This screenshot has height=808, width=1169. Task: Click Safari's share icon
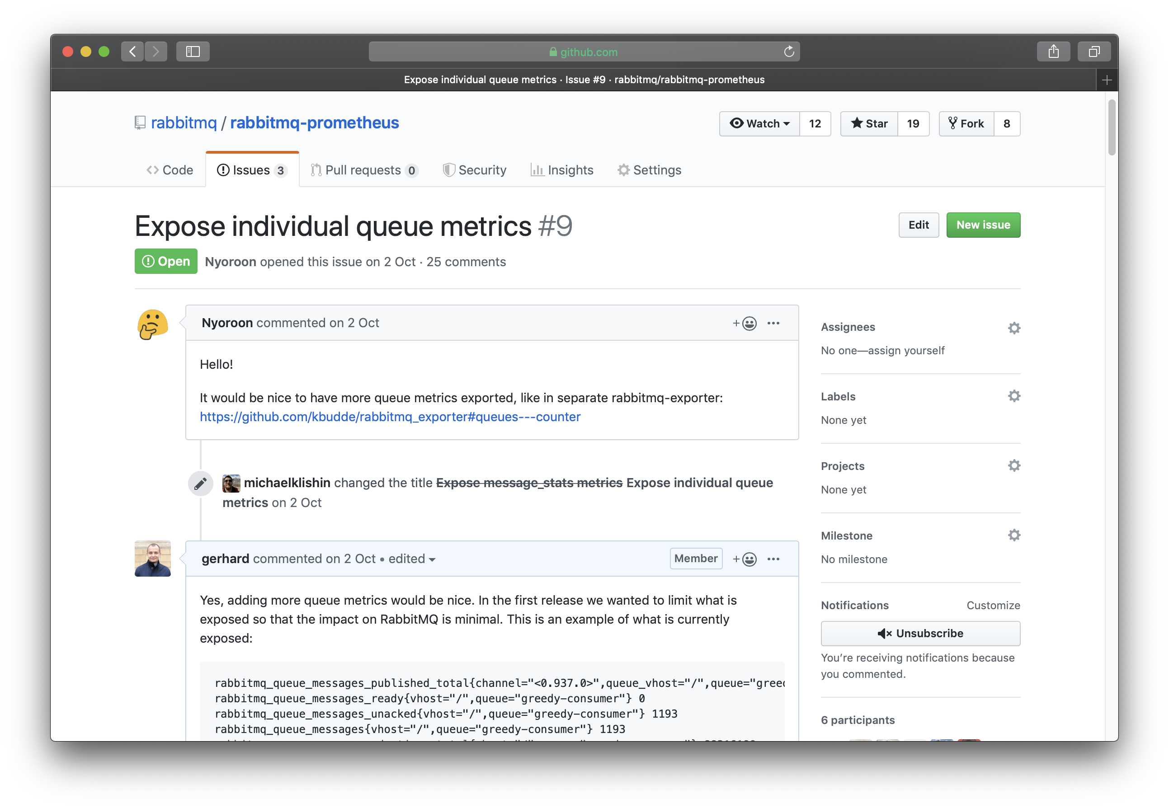1053,52
